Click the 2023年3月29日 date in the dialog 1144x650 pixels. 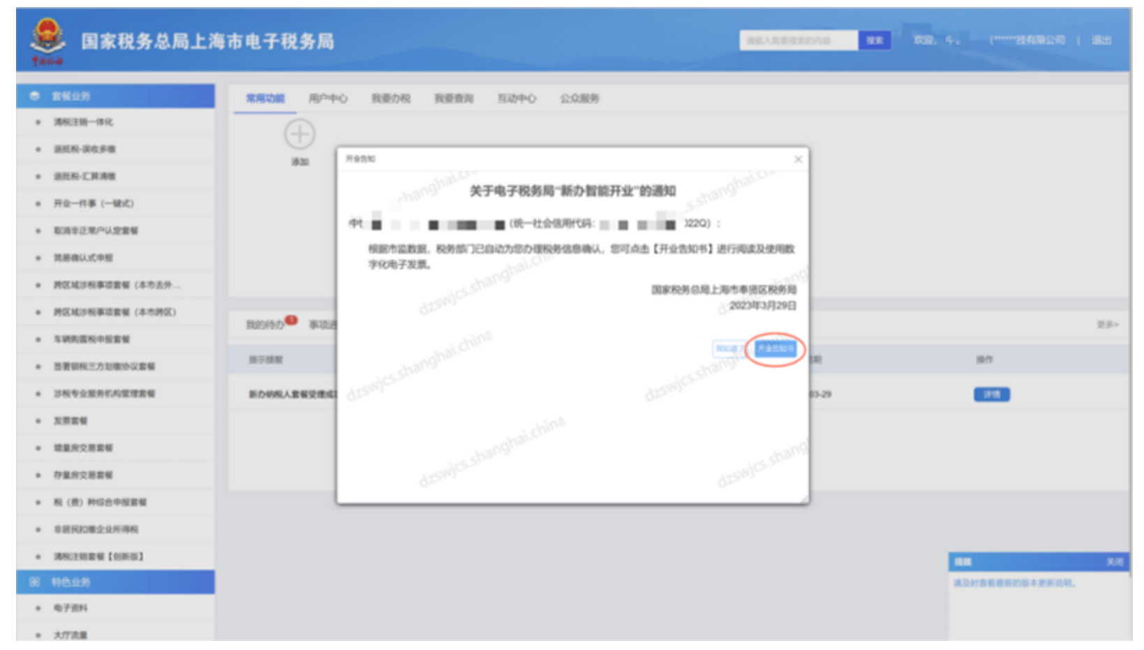click(x=762, y=305)
